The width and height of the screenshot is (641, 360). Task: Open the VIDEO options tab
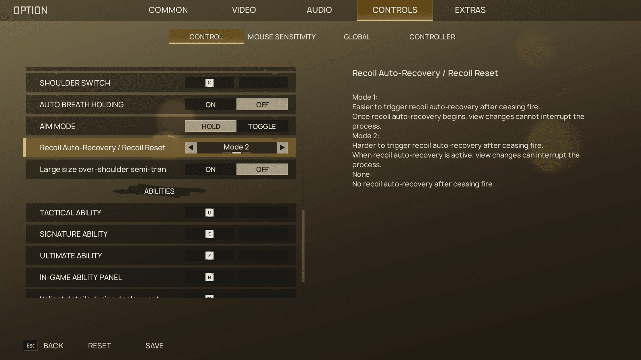click(244, 10)
